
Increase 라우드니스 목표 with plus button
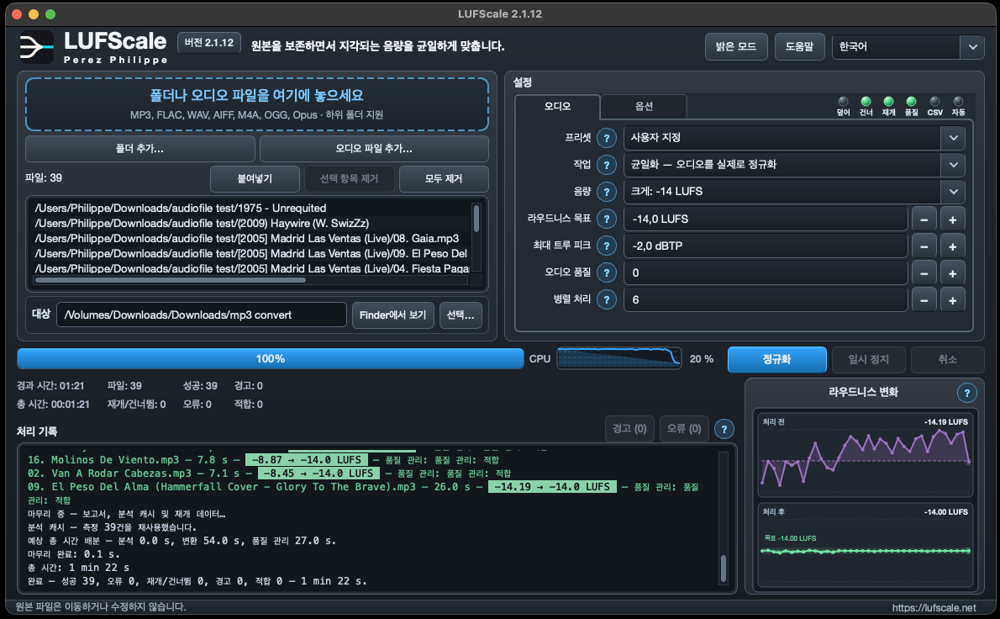(x=952, y=220)
